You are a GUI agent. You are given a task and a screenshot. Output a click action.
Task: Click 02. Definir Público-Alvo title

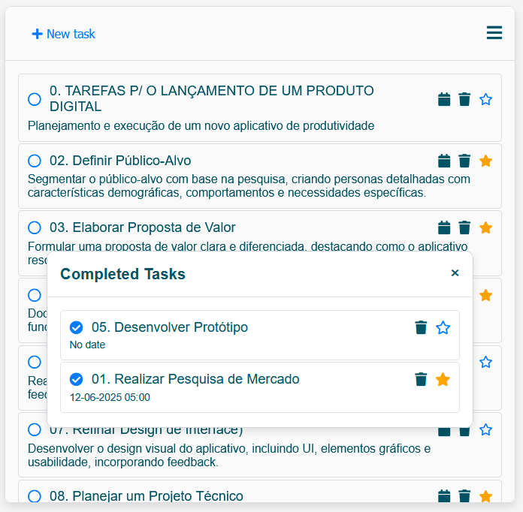(x=120, y=161)
